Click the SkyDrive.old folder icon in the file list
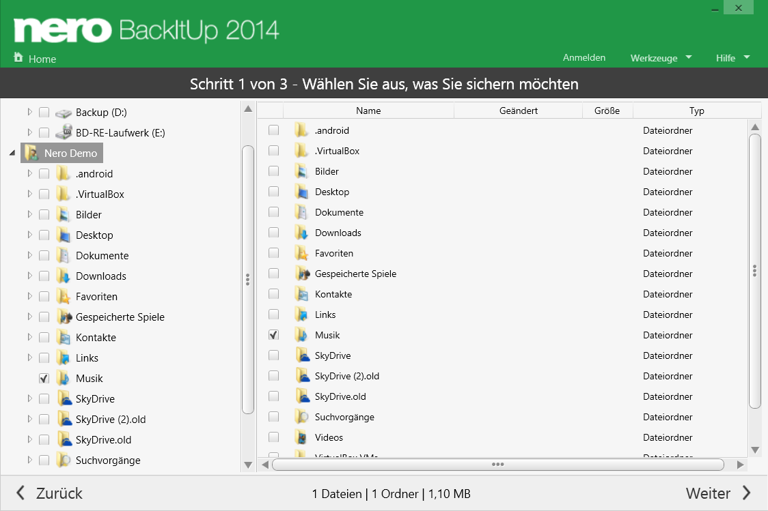This screenshot has width=768, height=511. (302, 396)
